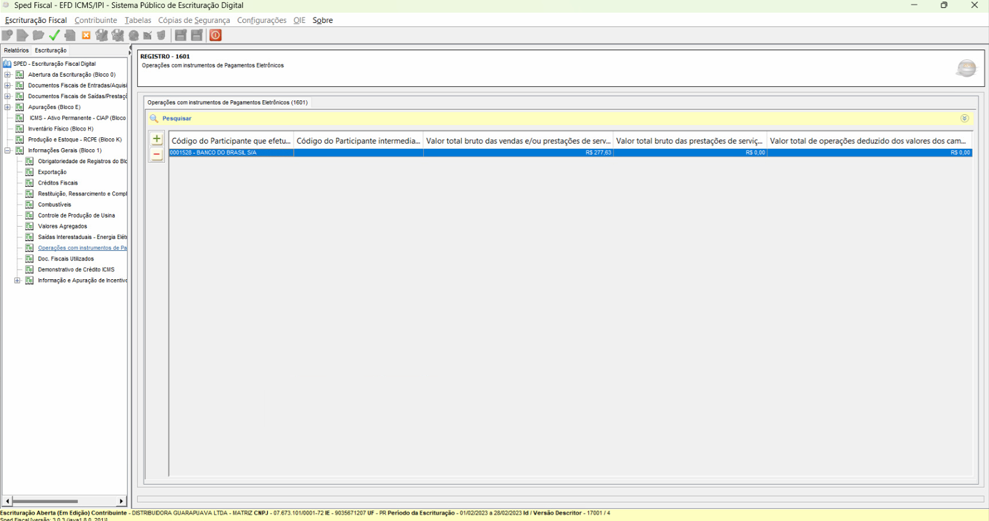This screenshot has width=989, height=521.
Task: Collapse Informações Gerais (Bloco 1) node
Action: pyautogui.click(x=7, y=150)
